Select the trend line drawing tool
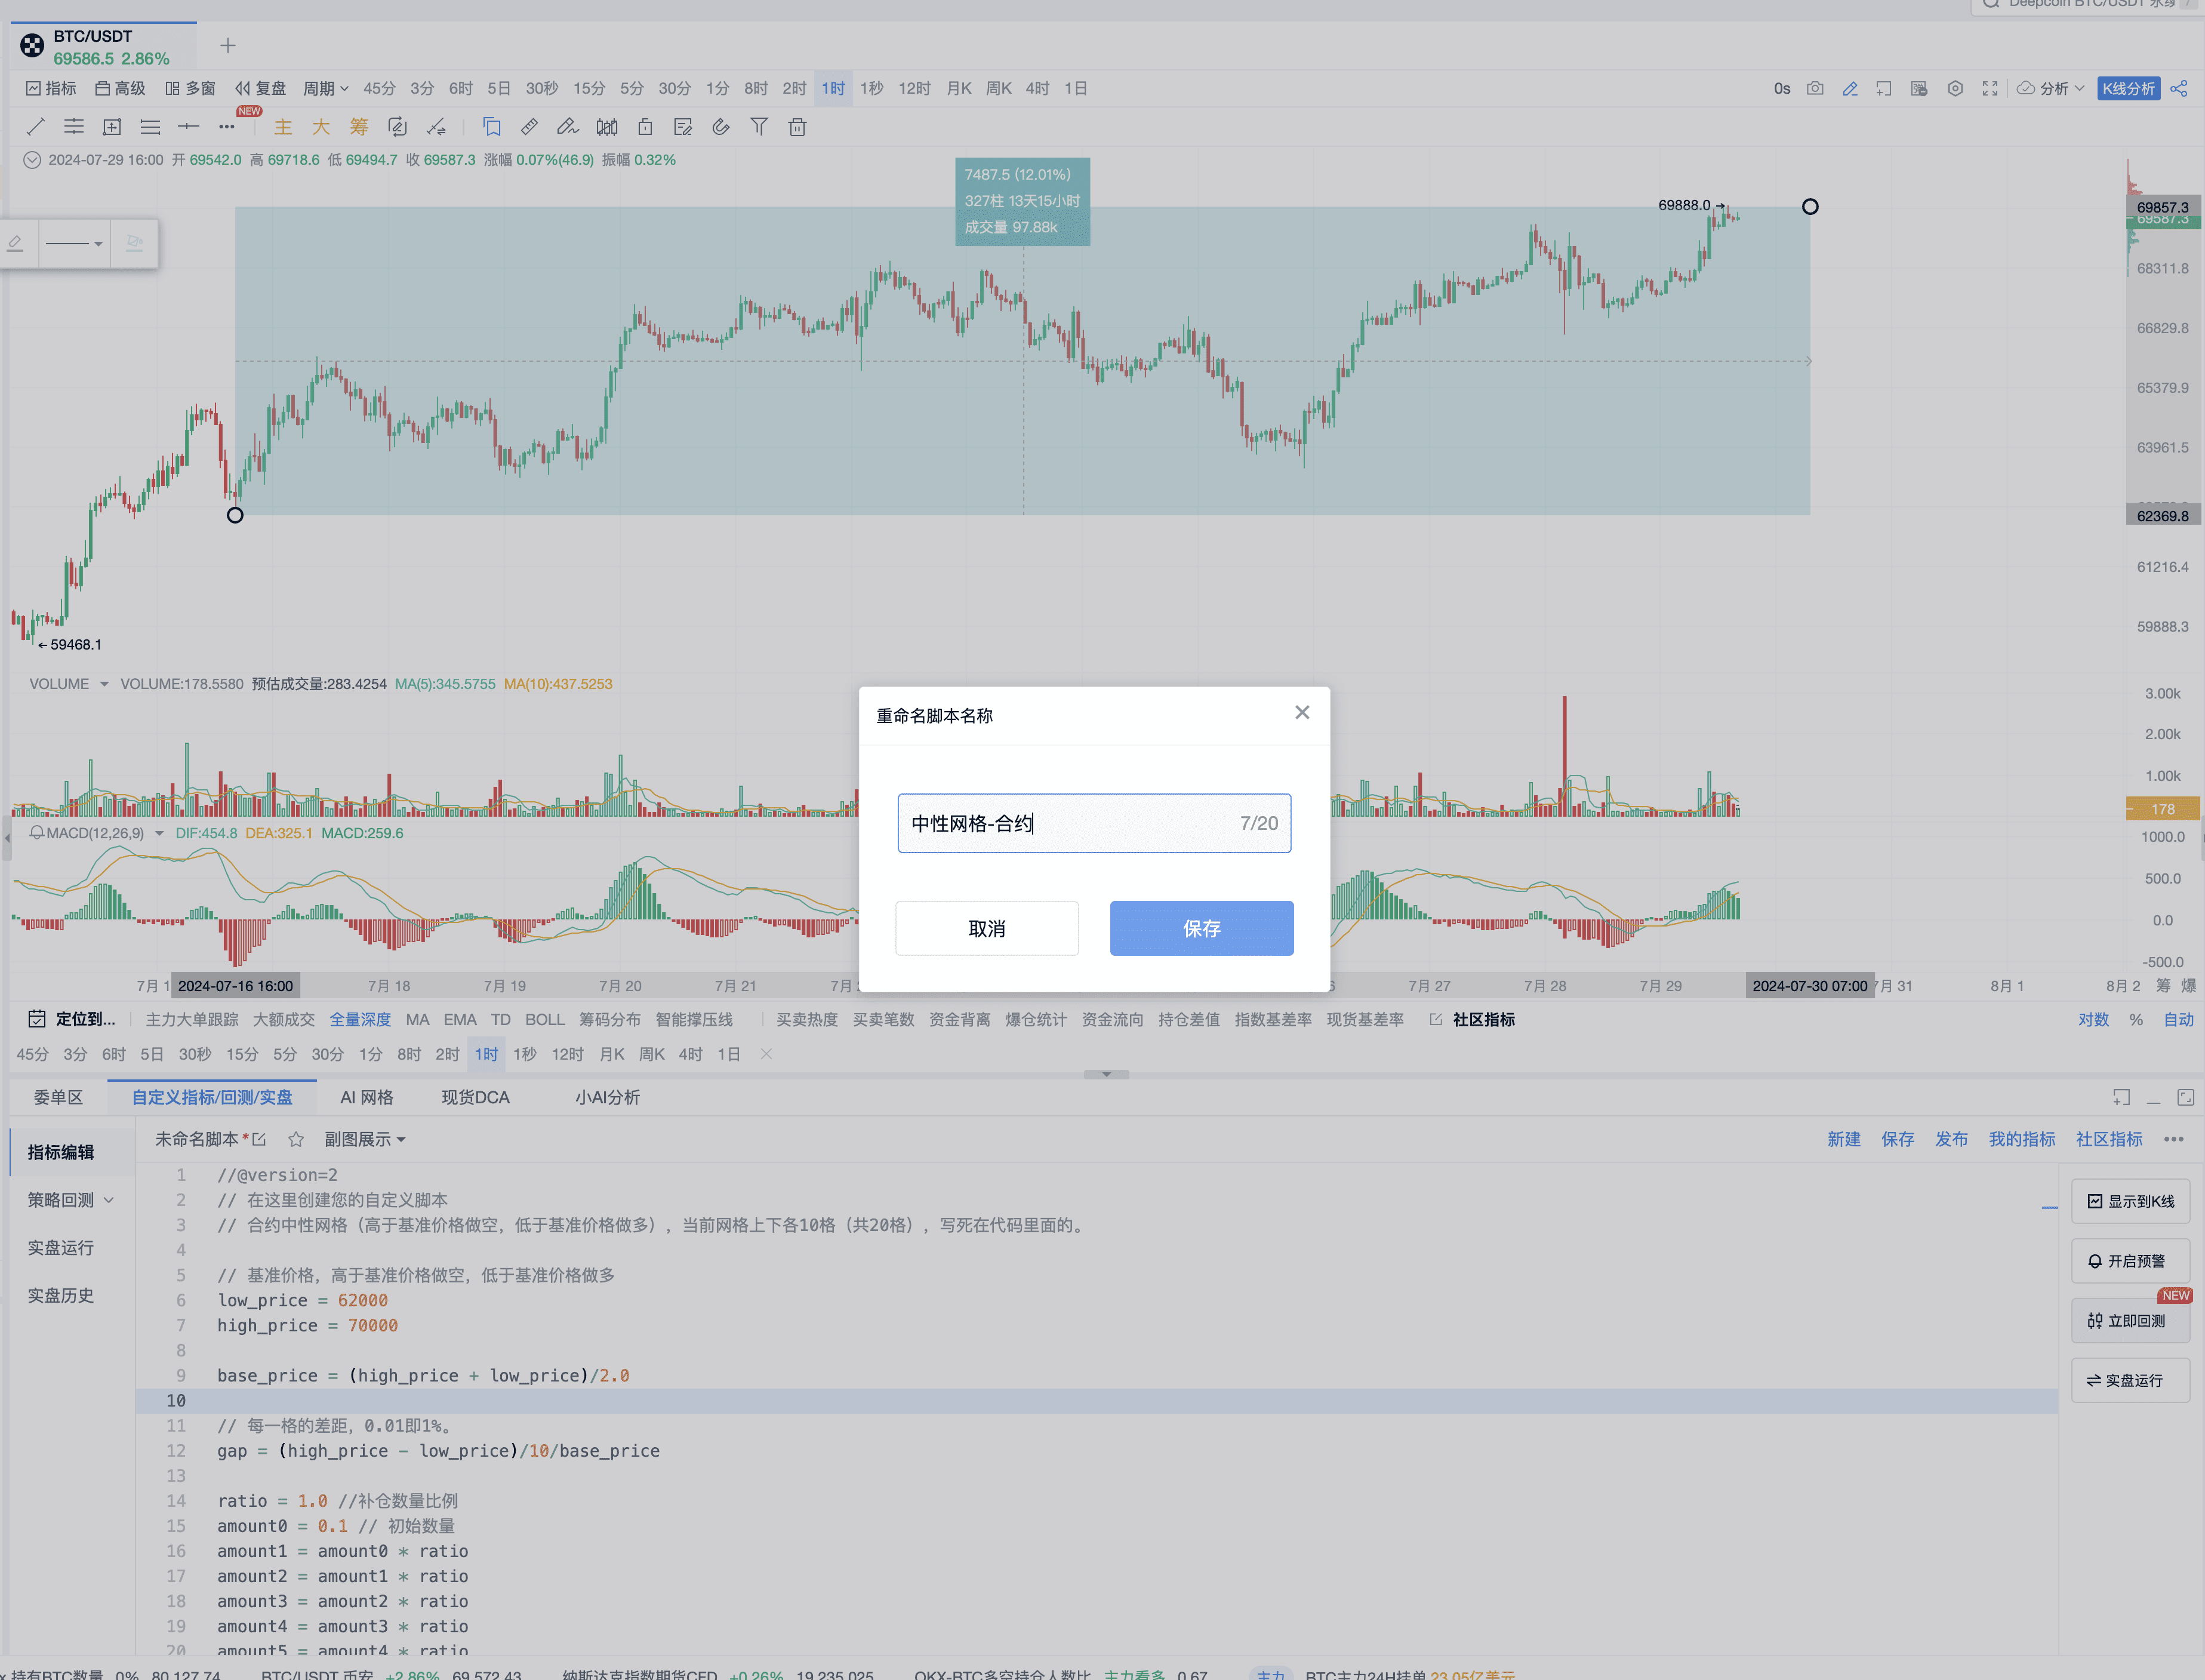This screenshot has height=1680, width=2205. (x=36, y=127)
